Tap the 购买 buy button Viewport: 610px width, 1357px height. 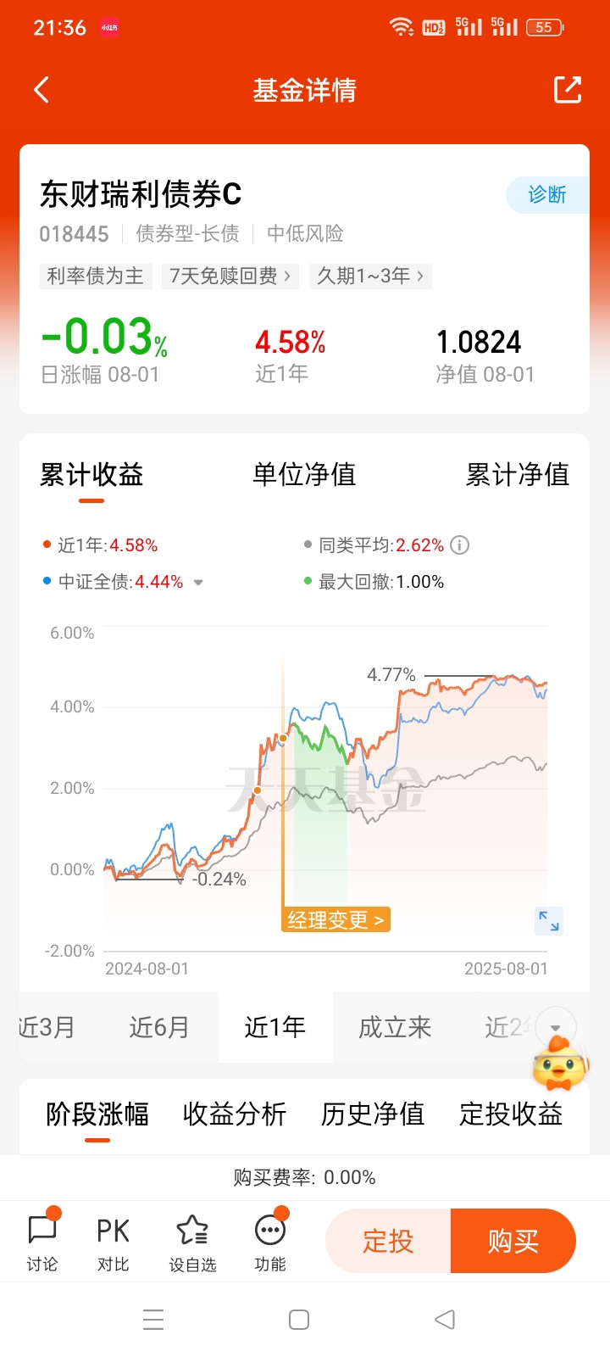[513, 1241]
